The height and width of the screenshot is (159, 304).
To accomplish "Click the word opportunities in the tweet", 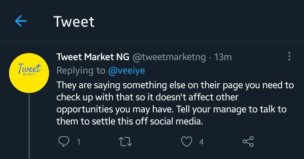I will [x=85, y=109].
